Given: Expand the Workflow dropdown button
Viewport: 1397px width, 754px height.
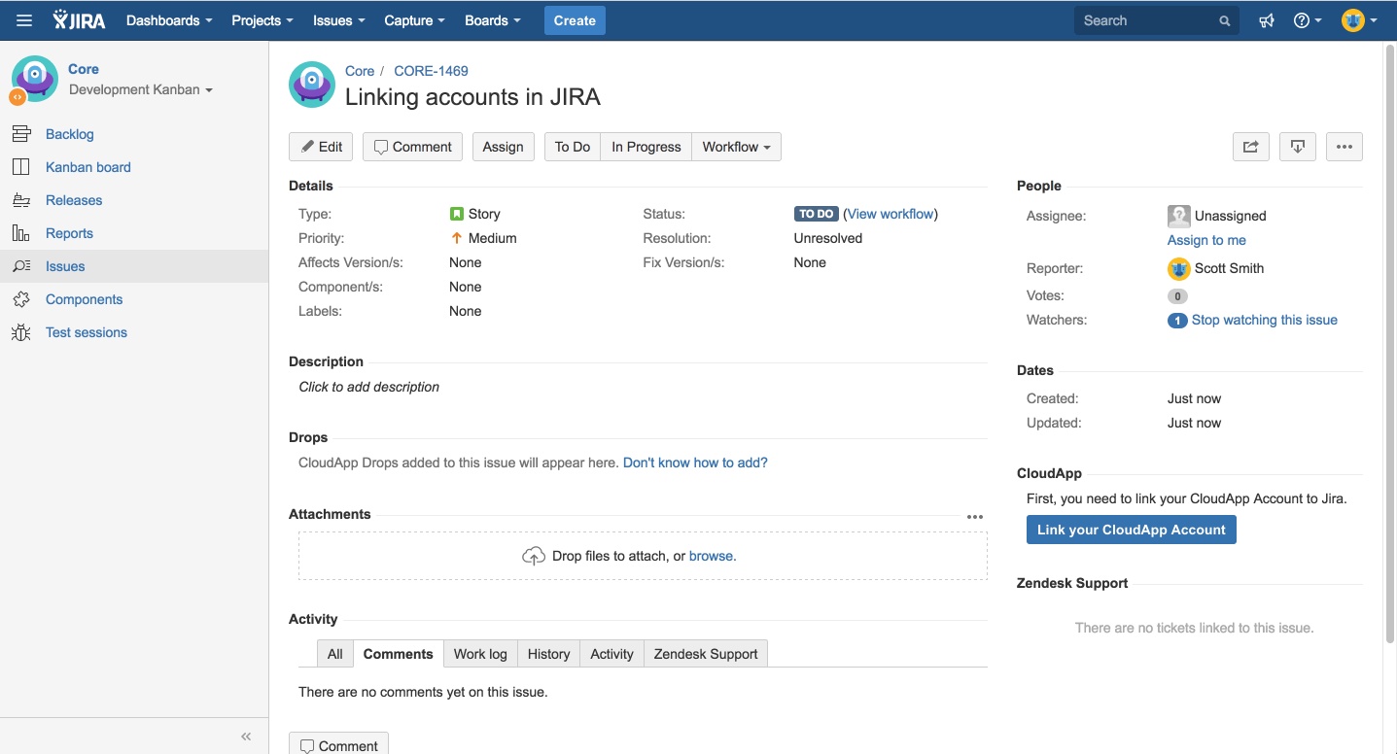Looking at the screenshot, I should pos(737,147).
